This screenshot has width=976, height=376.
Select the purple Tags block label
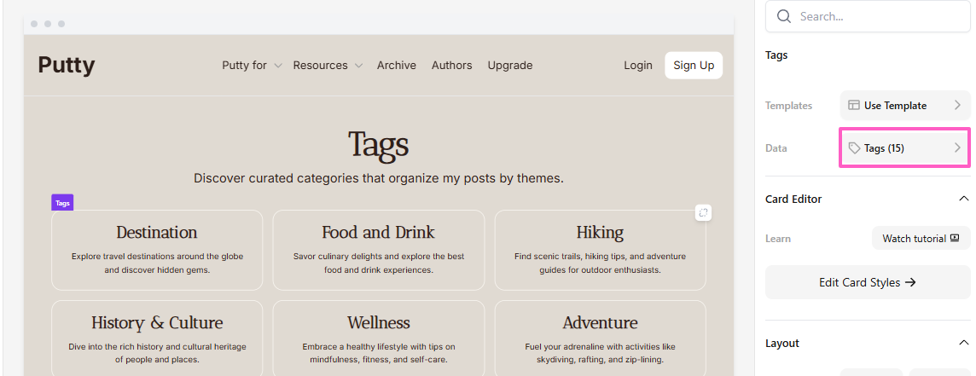pos(62,203)
